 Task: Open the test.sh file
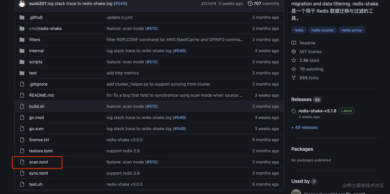36,184
